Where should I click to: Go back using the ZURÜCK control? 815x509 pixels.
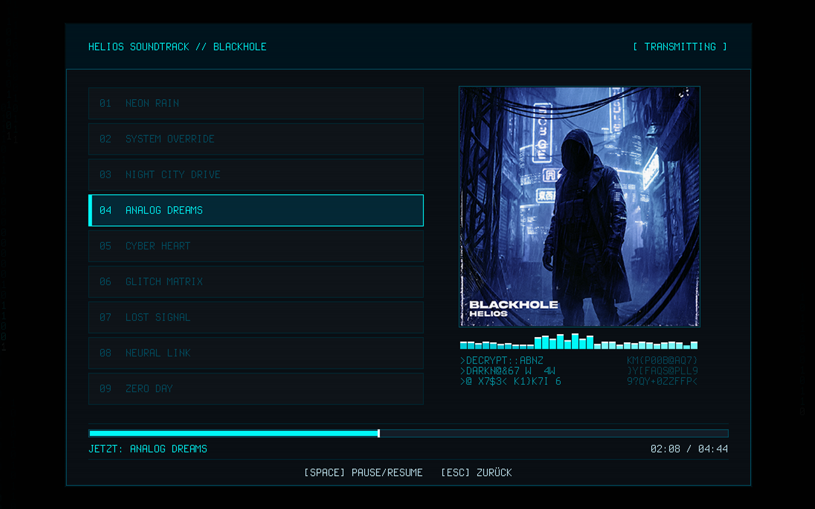point(476,472)
